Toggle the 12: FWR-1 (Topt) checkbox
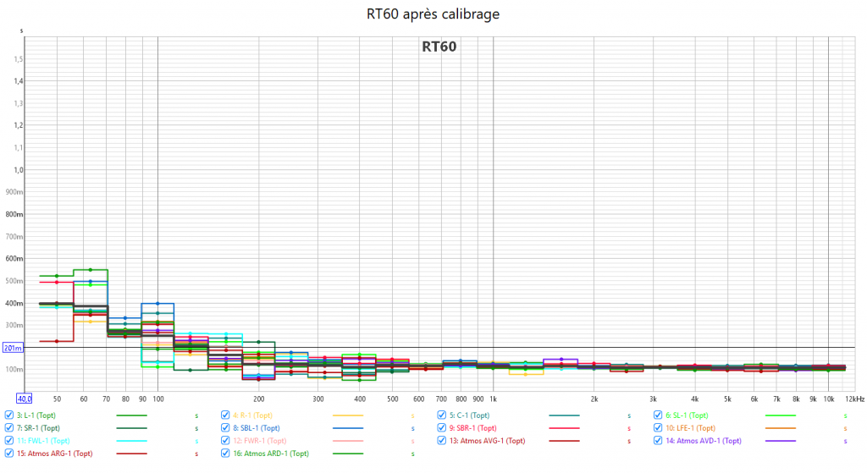The height and width of the screenshot is (473, 867). tap(225, 441)
